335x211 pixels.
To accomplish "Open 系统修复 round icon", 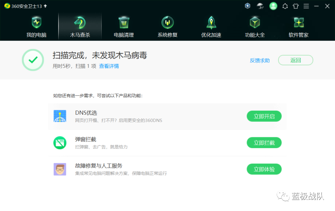I will pyautogui.click(x=167, y=22).
